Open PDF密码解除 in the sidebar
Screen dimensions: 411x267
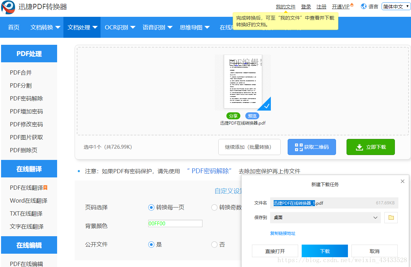click(x=27, y=98)
